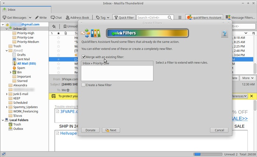Click the status bar progress meter

click(208, 154)
